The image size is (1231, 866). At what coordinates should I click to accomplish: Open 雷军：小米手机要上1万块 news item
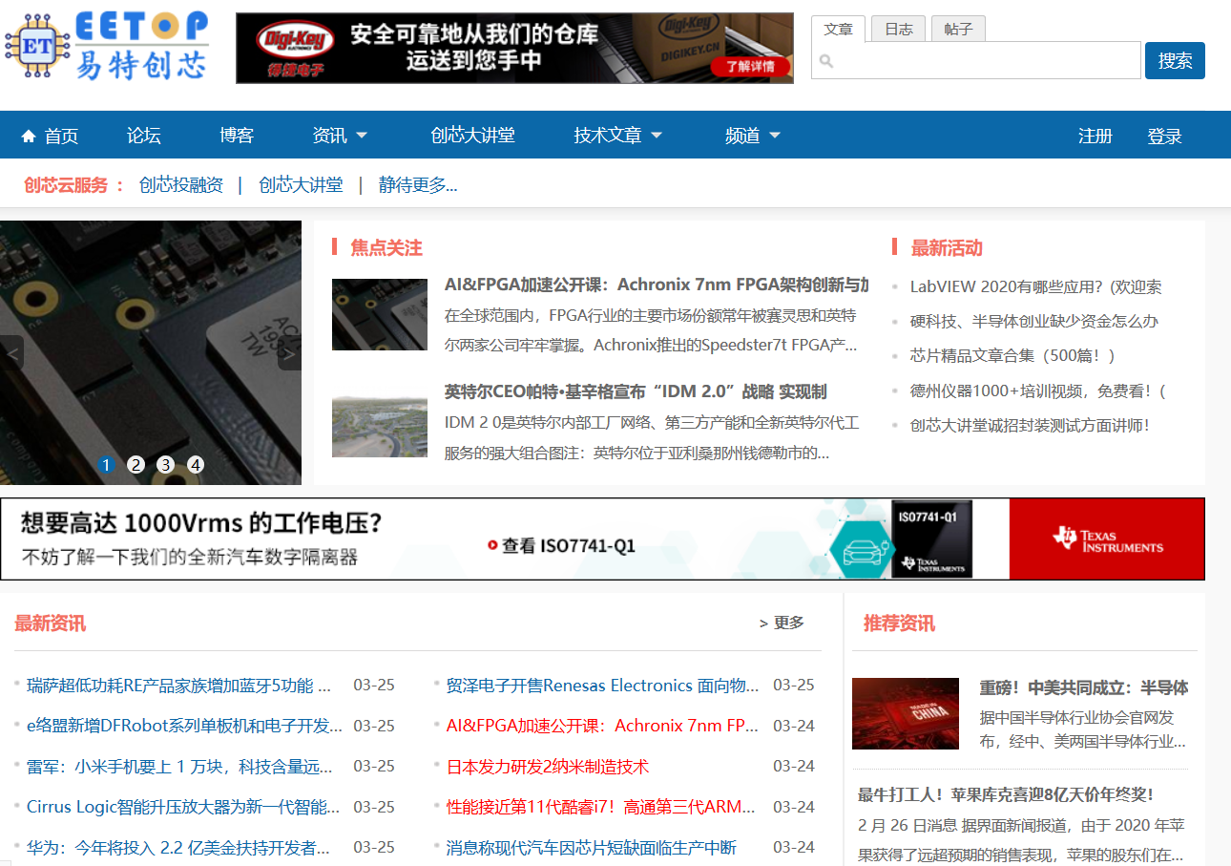(x=179, y=766)
